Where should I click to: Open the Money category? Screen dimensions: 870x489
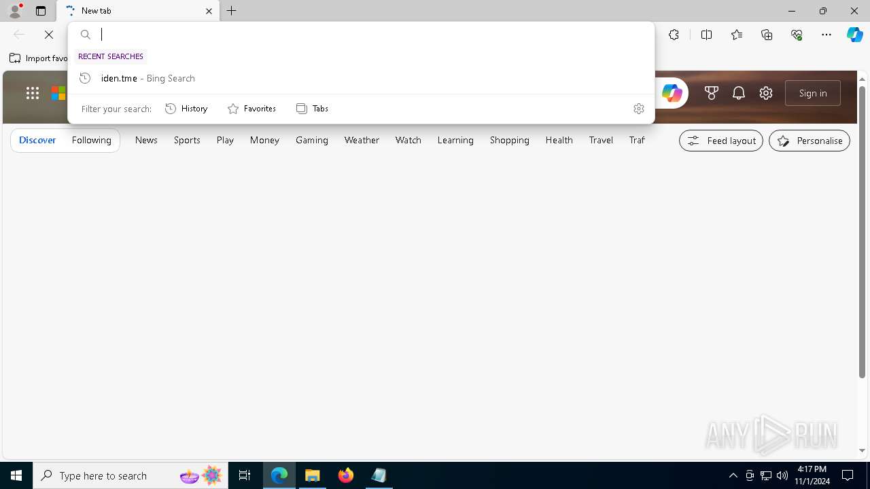pyautogui.click(x=264, y=140)
